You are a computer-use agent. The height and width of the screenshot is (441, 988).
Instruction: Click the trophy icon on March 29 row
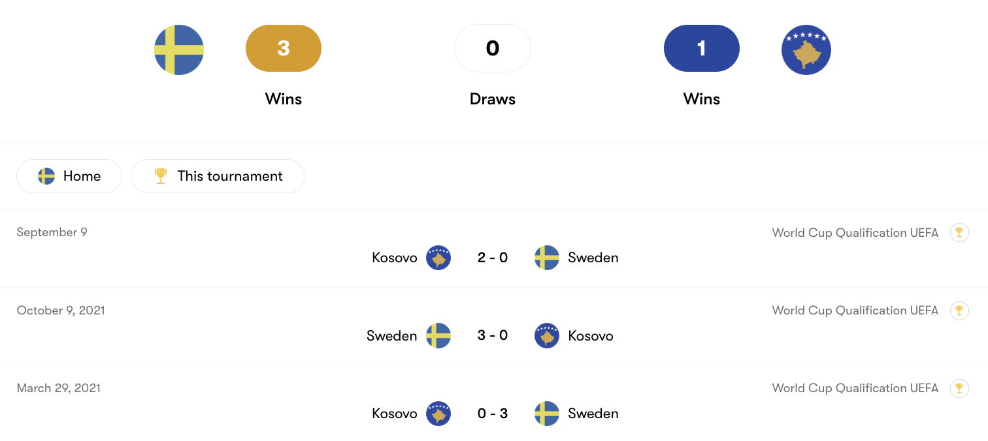959,388
